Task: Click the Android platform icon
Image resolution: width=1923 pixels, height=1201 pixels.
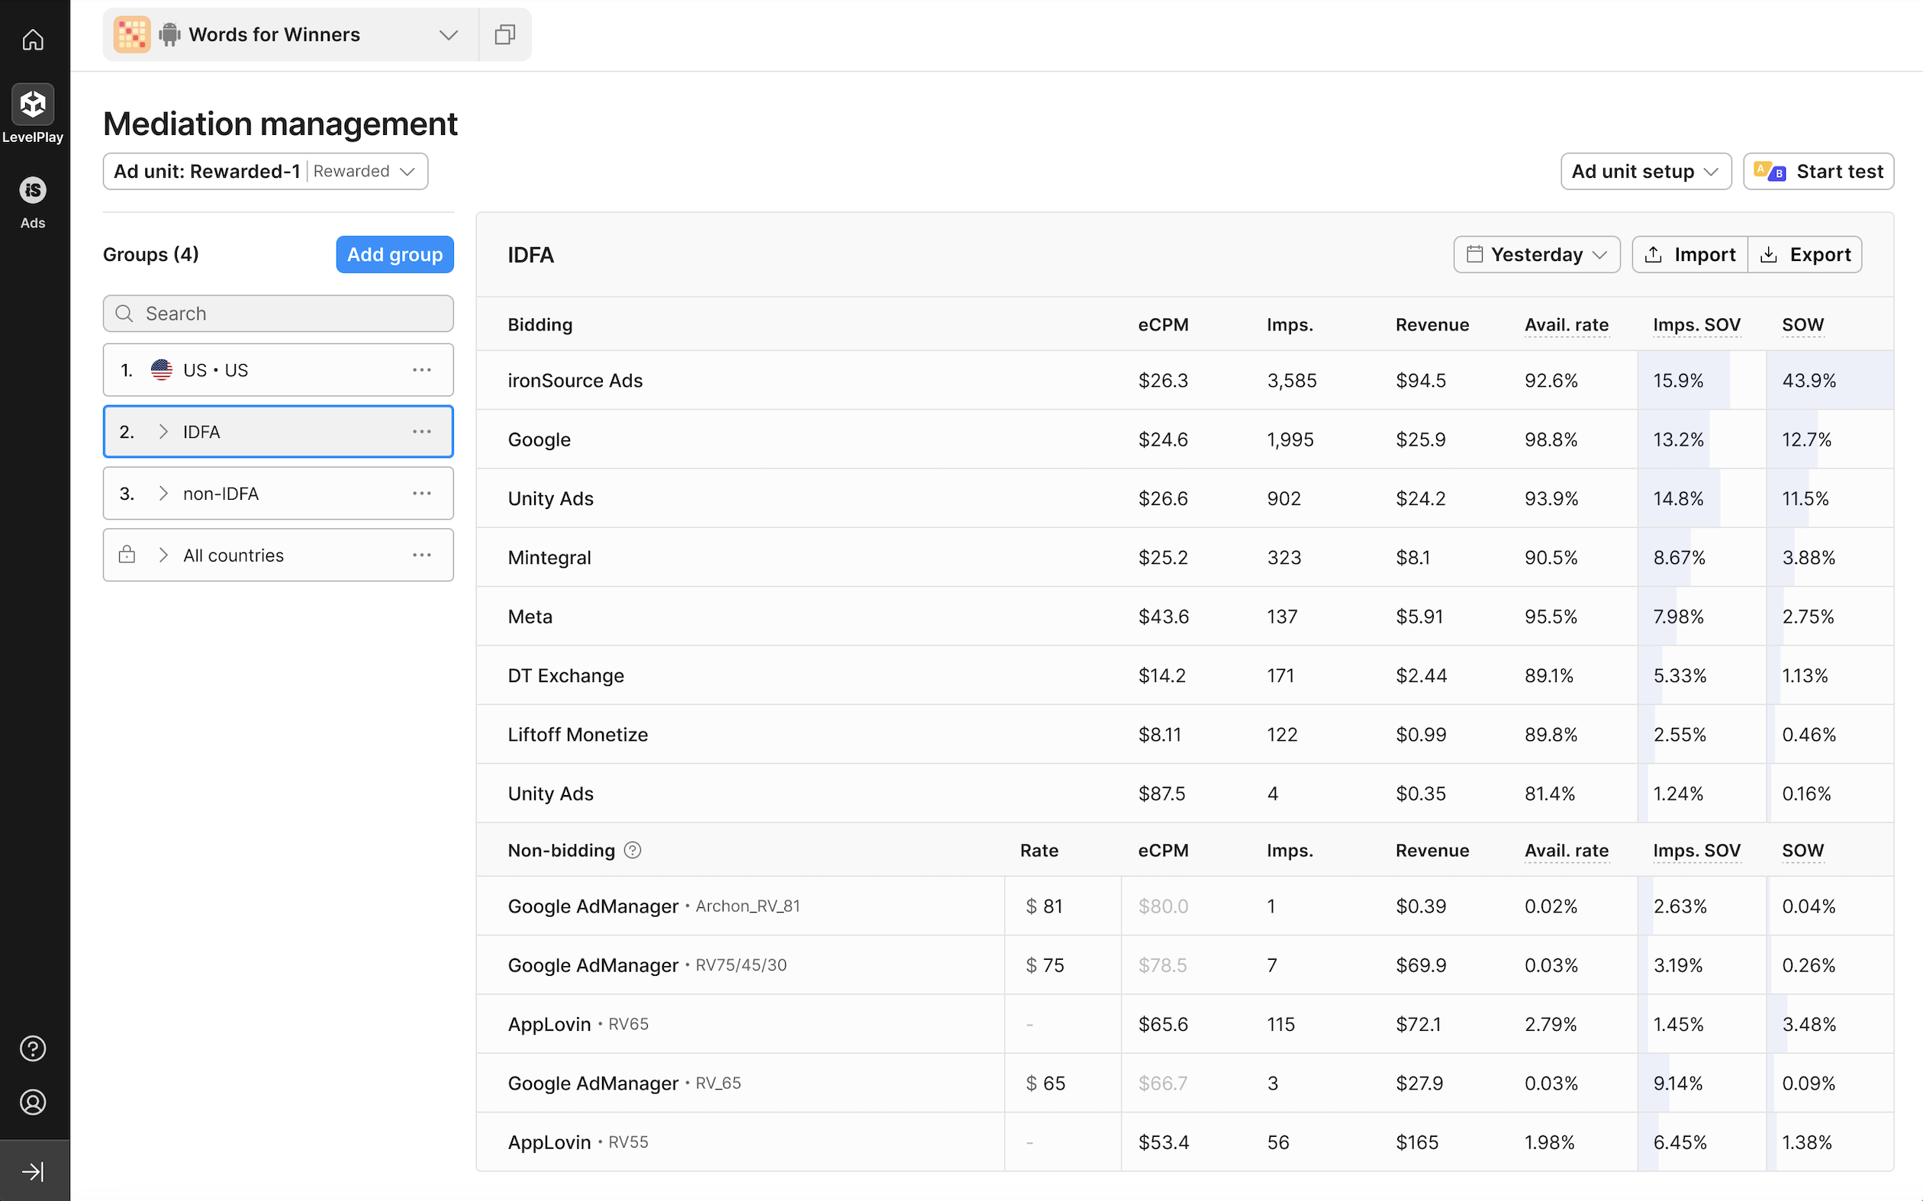Action: pos(169,34)
